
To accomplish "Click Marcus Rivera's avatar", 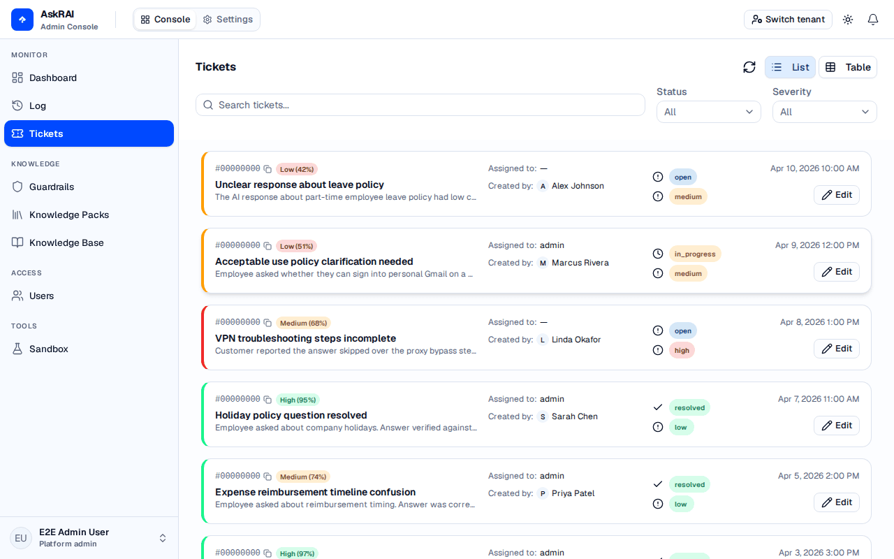I will point(543,263).
